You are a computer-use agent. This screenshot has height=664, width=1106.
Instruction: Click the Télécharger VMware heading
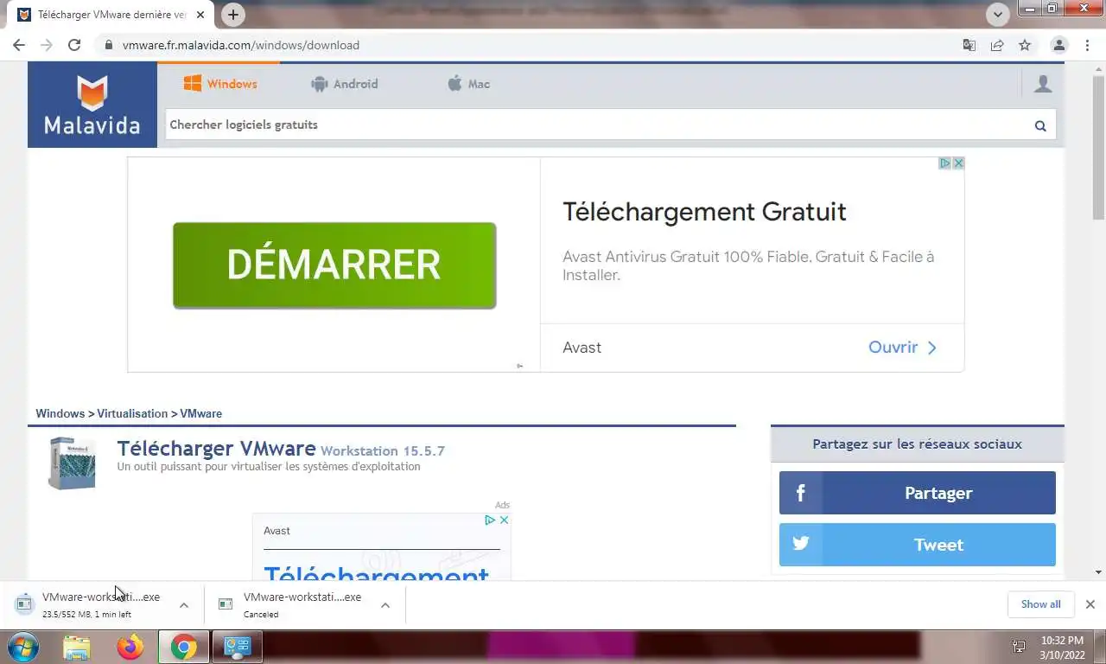click(216, 449)
